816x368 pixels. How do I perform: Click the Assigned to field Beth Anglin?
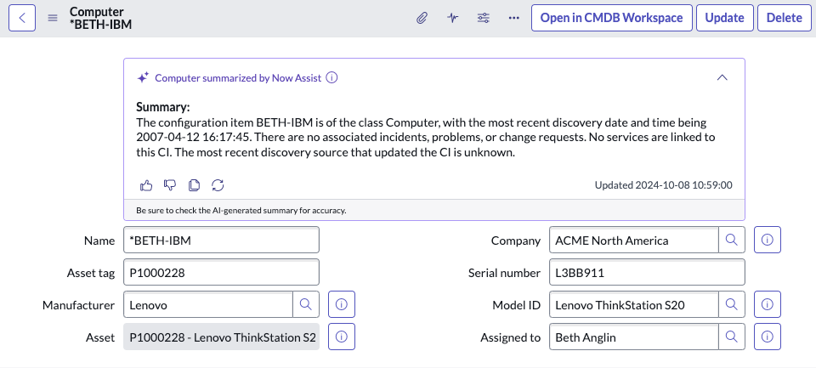click(x=634, y=337)
